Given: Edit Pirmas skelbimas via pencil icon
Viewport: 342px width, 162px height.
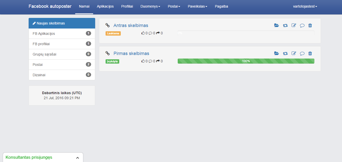Looking at the screenshot, I should (x=294, y=53).
